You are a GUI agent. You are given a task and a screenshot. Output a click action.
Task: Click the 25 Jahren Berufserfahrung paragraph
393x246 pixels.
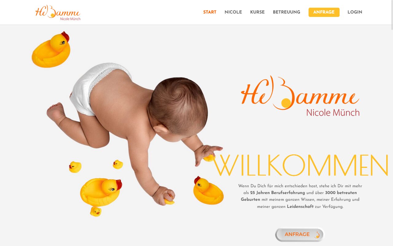click(300, 196)
